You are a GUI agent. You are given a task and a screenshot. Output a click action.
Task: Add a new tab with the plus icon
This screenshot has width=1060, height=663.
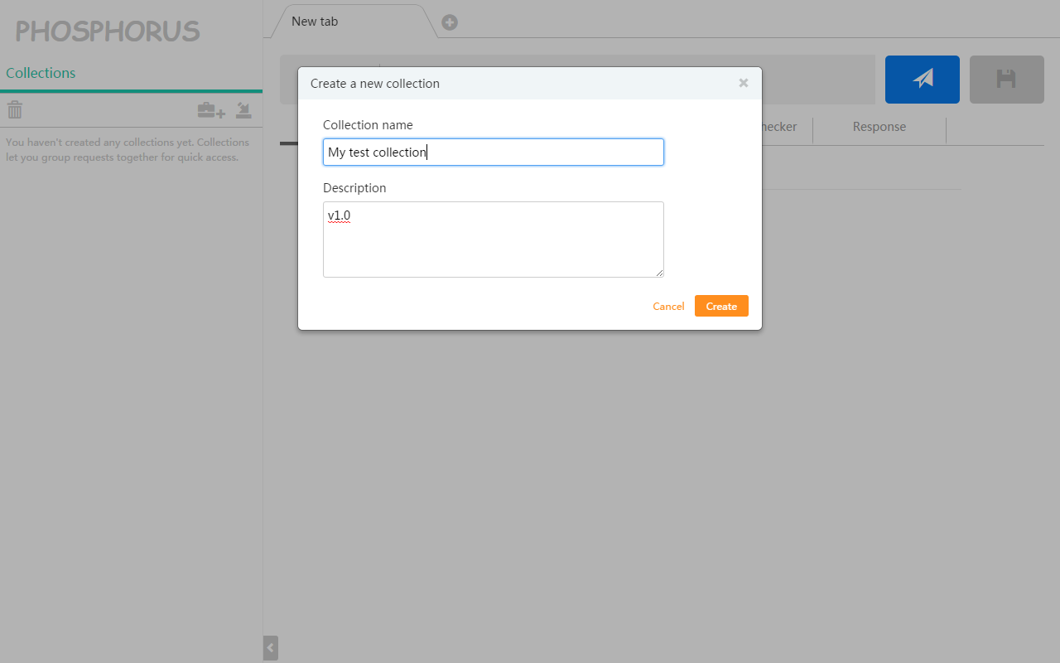(x=450, y=22)
